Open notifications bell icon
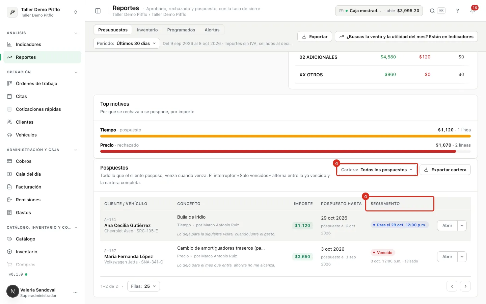 473,11
